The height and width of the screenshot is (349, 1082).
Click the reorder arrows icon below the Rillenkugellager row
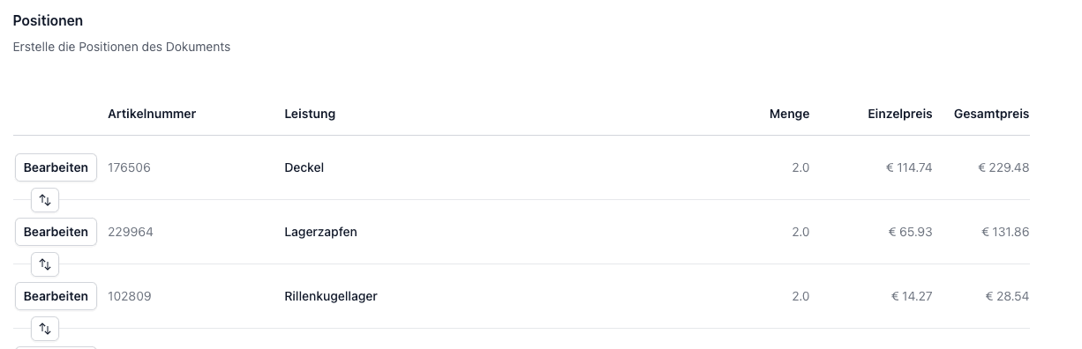click(45, 329)
